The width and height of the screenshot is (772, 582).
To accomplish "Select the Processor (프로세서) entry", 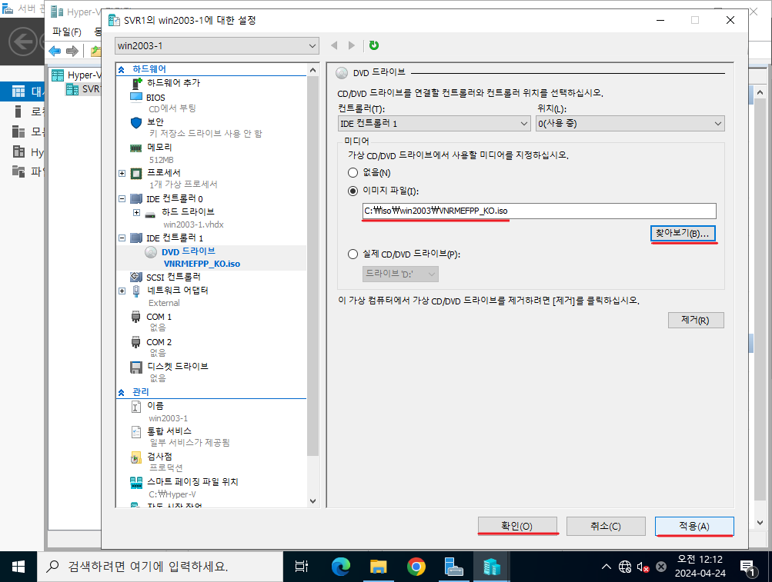I will (x=163, y=173).
